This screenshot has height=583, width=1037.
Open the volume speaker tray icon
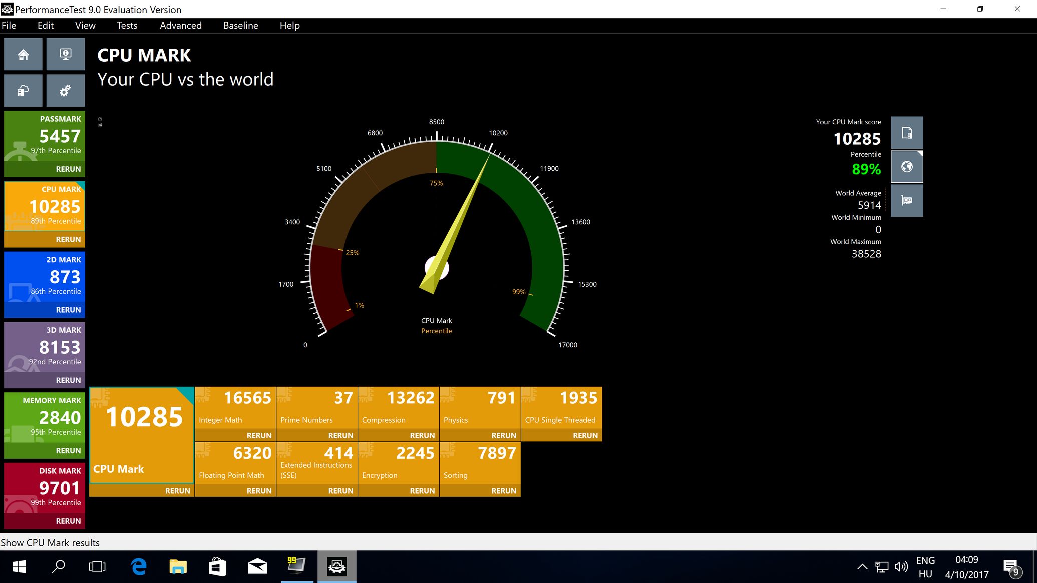pyautogui.click(x=901, y=567)
